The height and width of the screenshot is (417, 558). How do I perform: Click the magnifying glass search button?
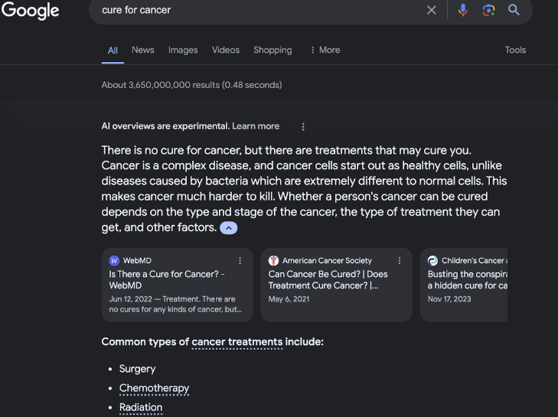pyautogui.click(x=514, y=10)
